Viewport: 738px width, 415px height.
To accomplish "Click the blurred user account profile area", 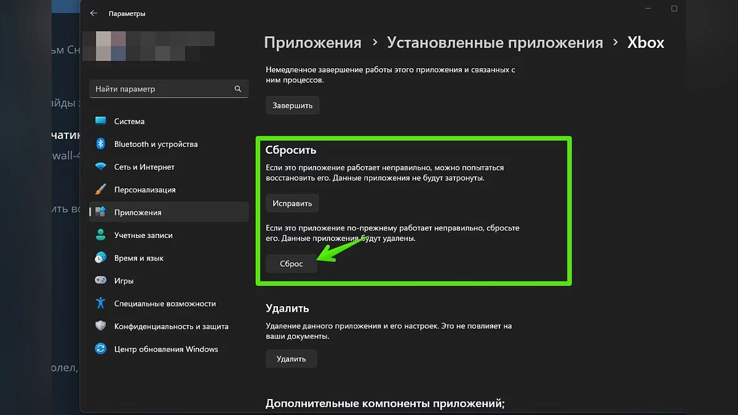I will coord(148,47).
